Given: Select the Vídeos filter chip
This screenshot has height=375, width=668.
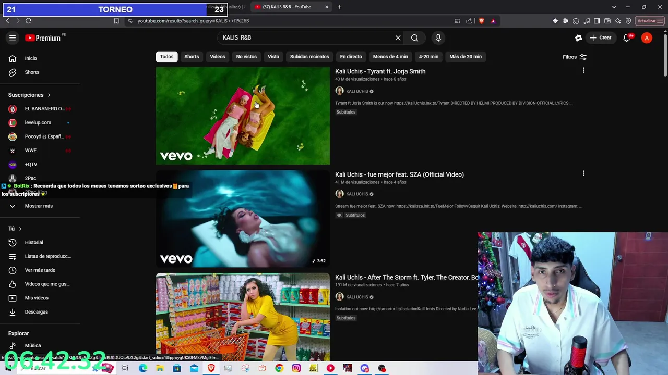Looking at the screenshot, I should coord(218,56).
